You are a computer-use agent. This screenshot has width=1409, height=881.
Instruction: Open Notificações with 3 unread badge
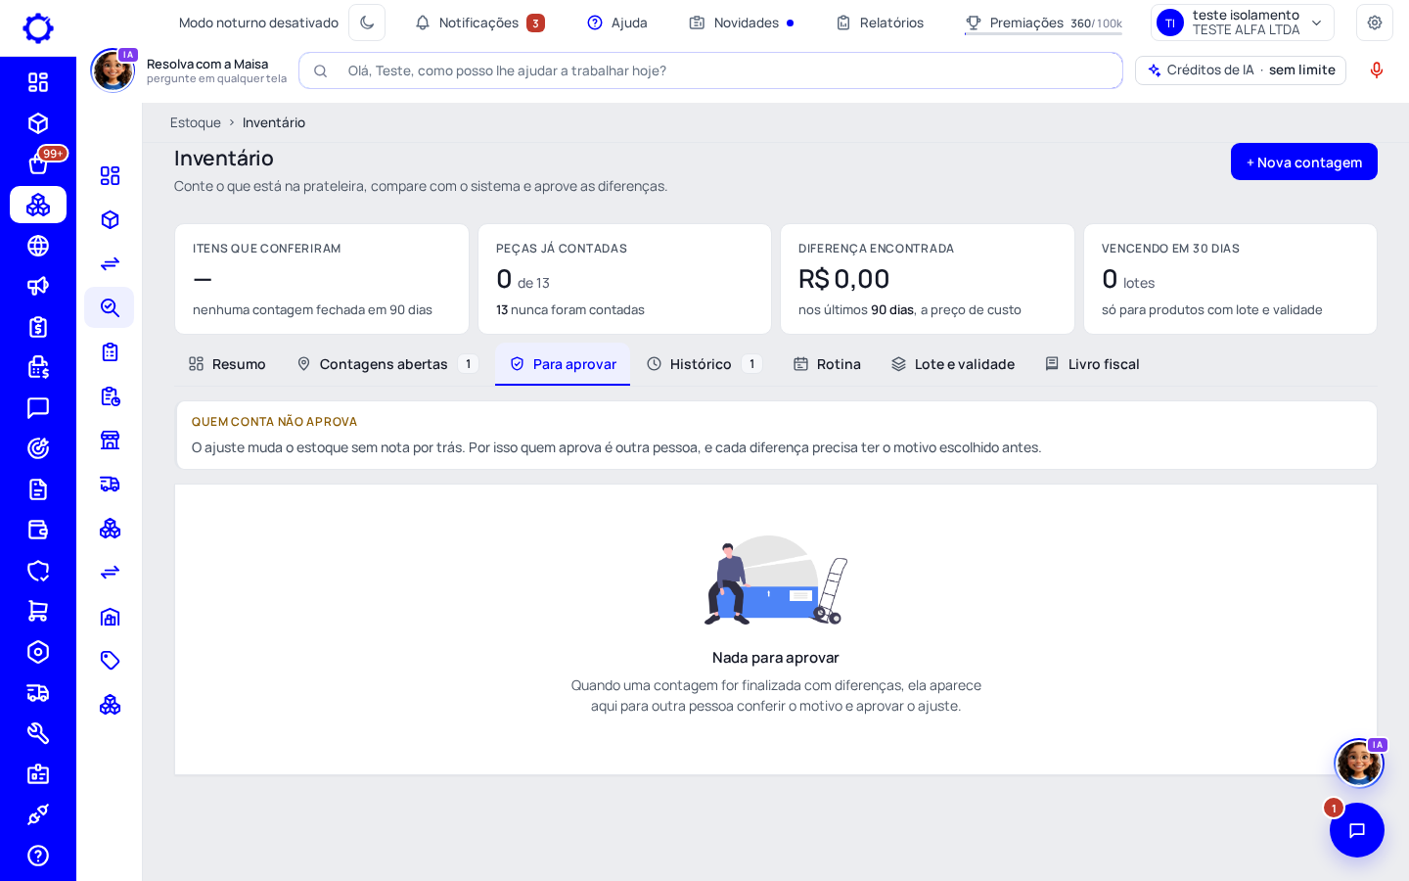point(479,23)
